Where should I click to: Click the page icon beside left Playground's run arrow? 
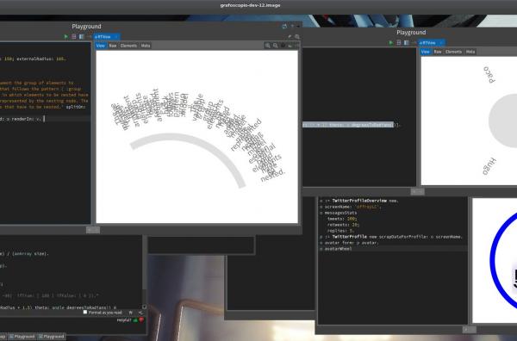coord(74,36)
